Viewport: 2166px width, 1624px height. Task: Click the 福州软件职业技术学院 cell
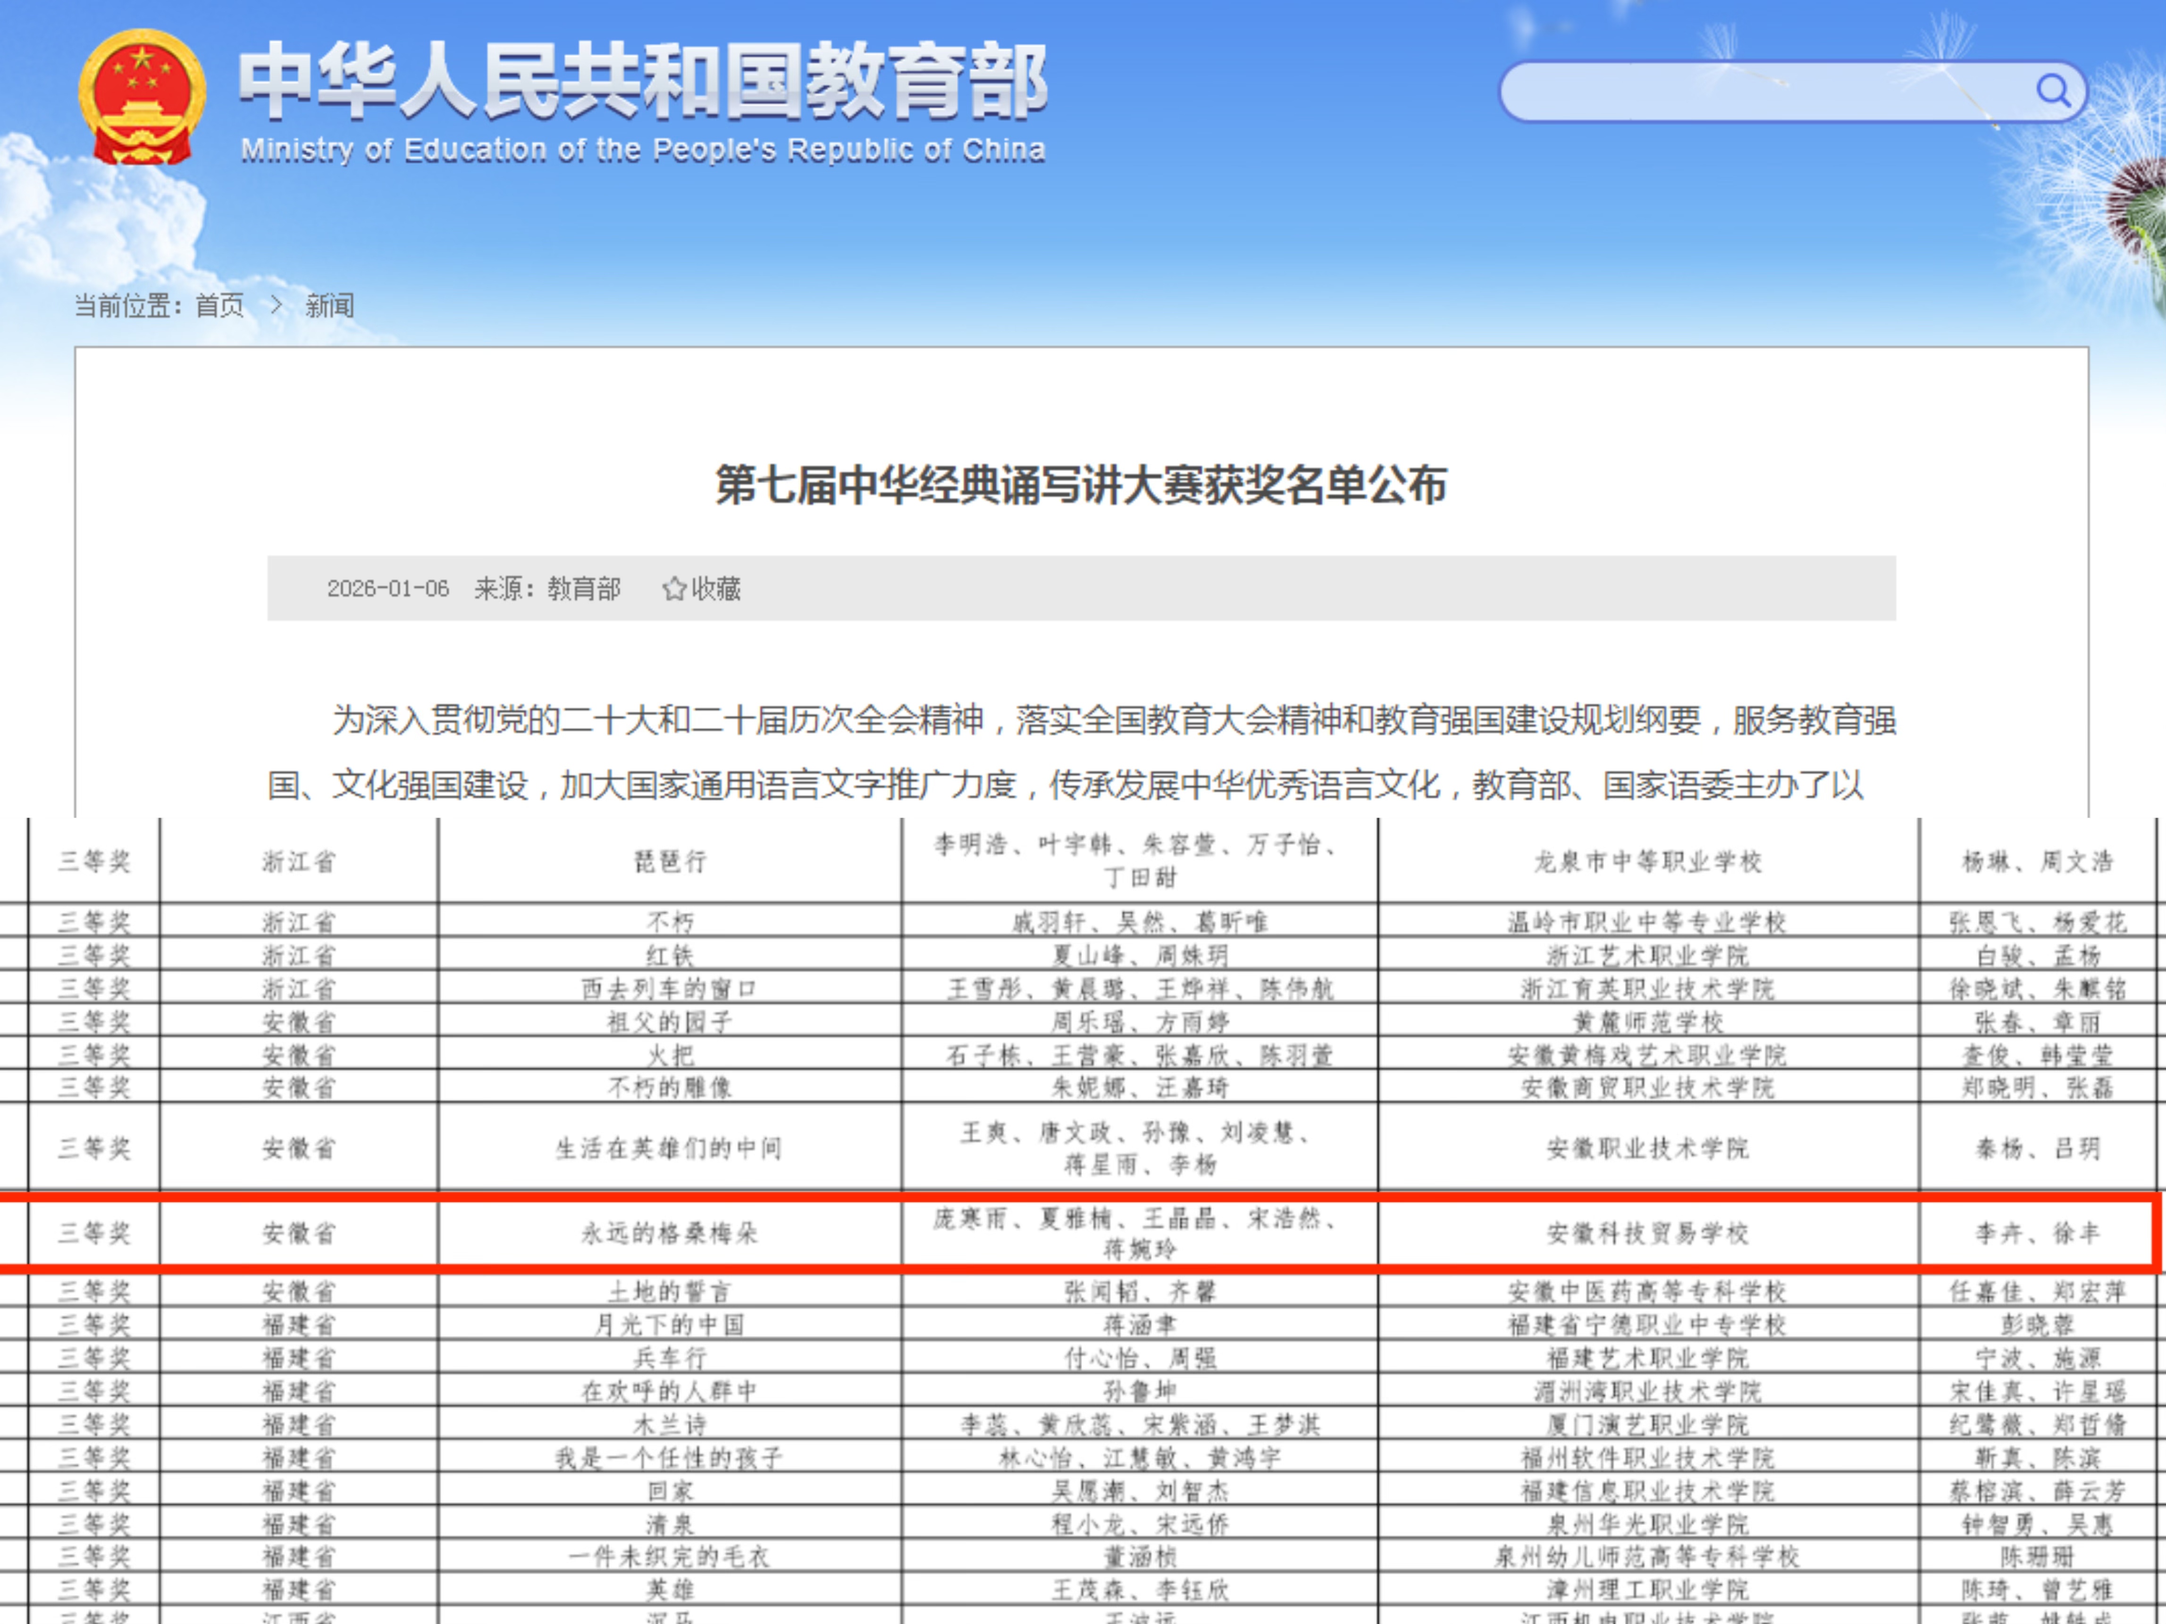(x=1648, y=1457)
